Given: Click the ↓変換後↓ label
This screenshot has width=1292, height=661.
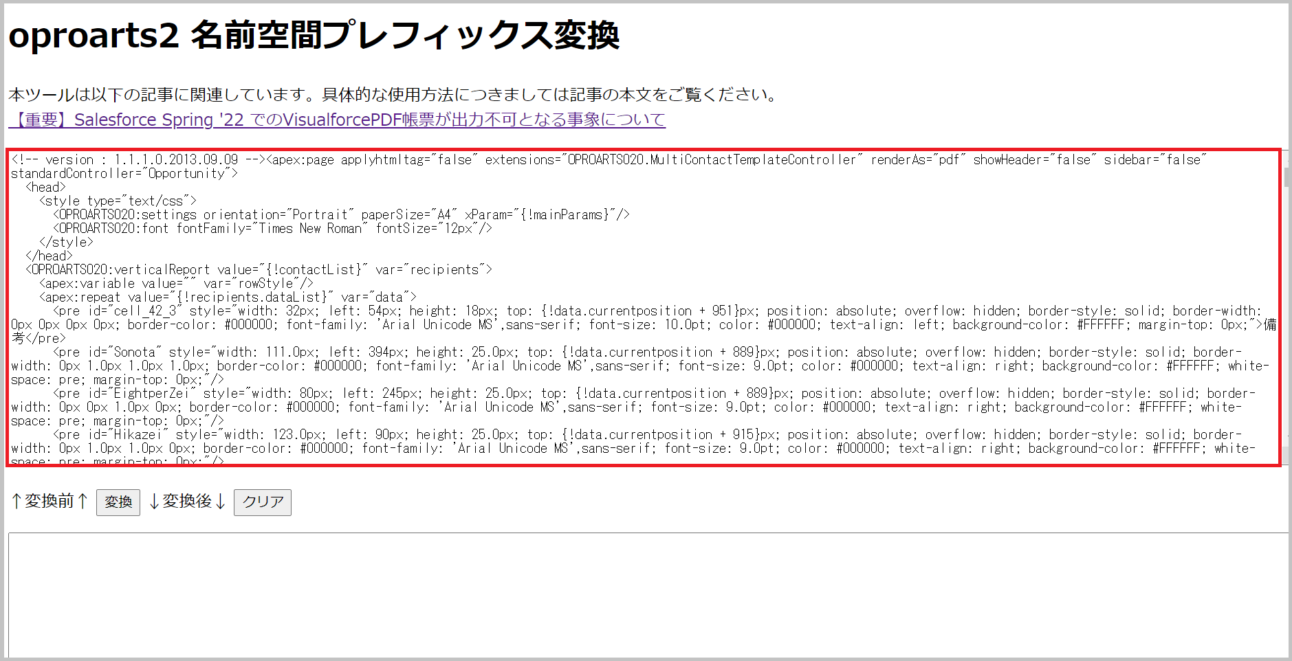Looking at the screenshot, I should 187,502.
